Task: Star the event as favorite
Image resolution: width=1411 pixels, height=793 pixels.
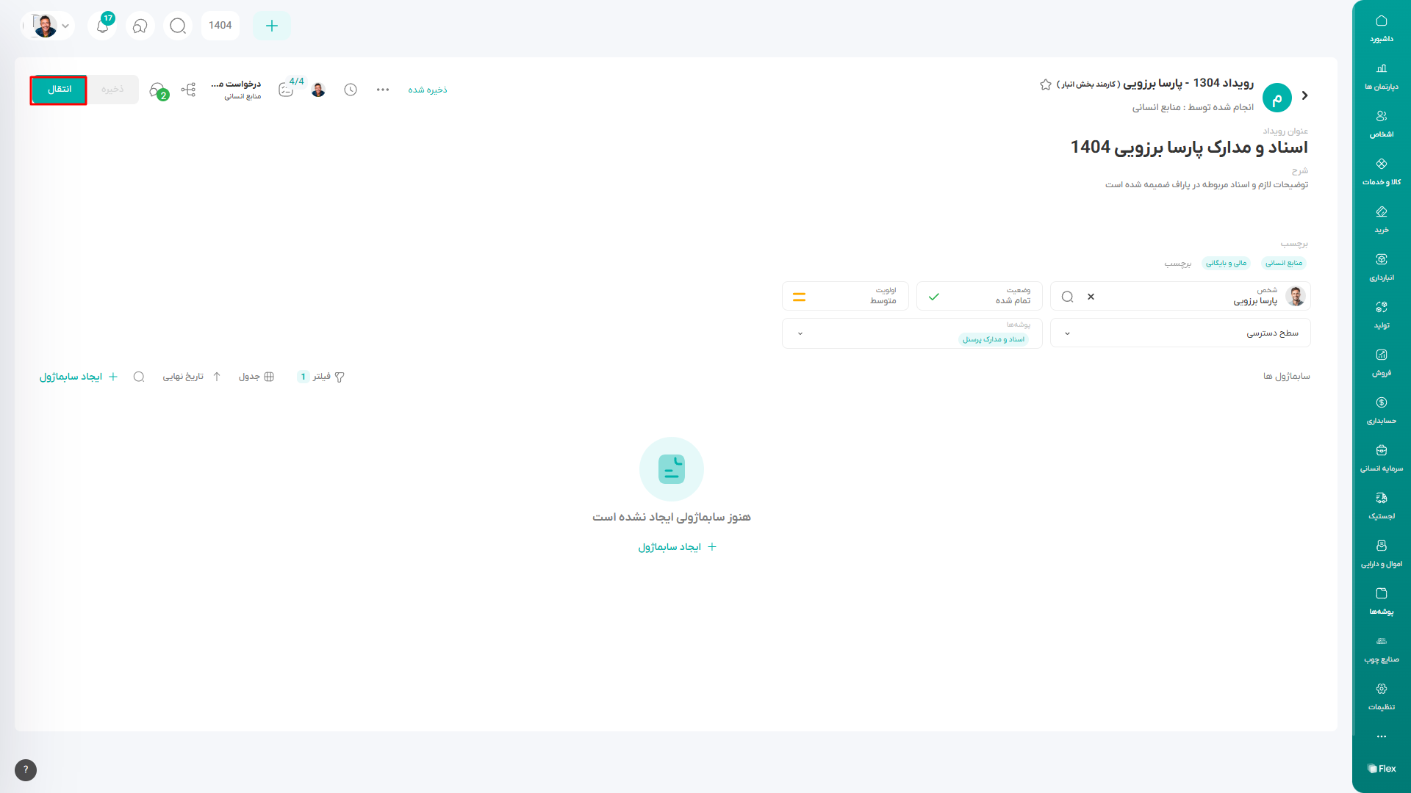Action: 1045,84
